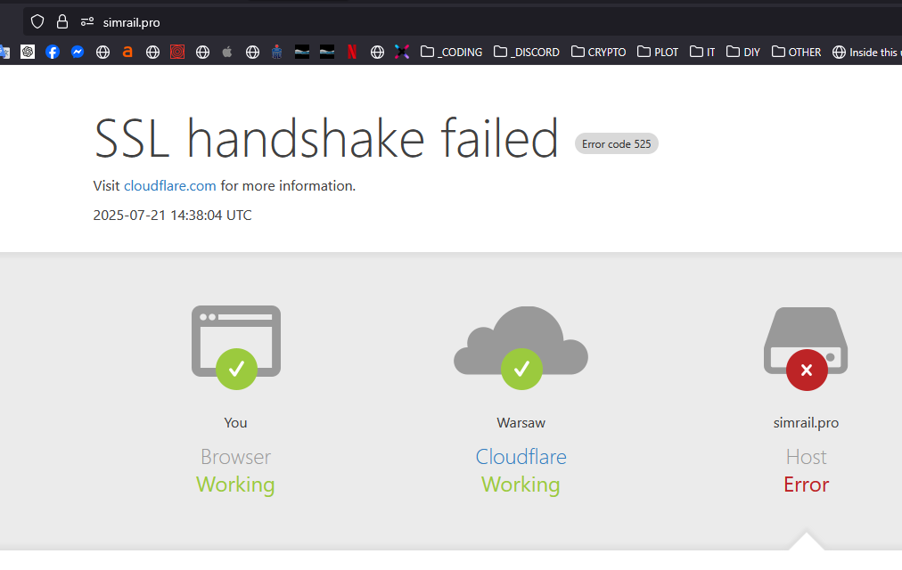Open the Messenger bookmark icon
This screenshot has width=902, height=570.
(x=77, y=52)
